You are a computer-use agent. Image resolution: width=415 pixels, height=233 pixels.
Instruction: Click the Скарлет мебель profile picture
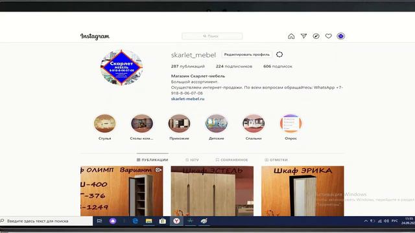tap(122, 67)
